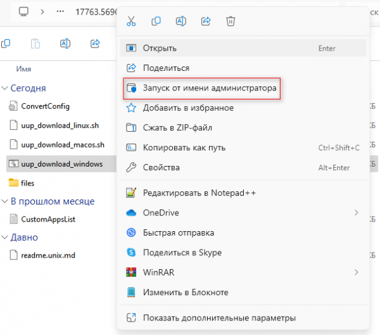Image resolution: width=380 pixels, height=335 pixels.
Task: Click the 17763.569 breadcrumb folder in address bar
Action: [x=96, y=12]
